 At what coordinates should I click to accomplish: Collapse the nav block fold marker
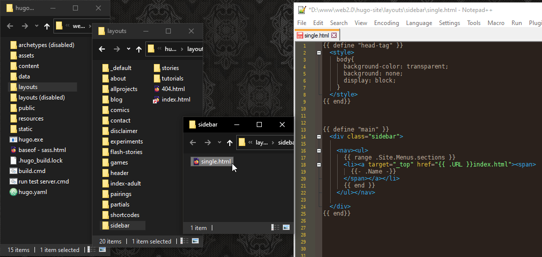click(x=319, y=150)
